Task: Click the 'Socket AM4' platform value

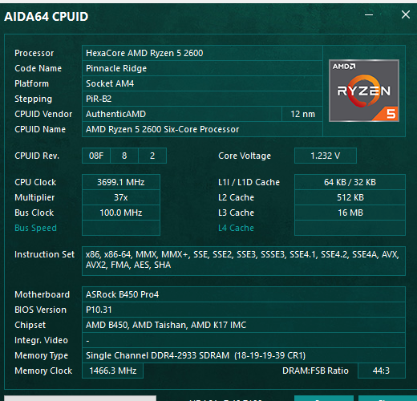Action: (x=202, y=83)
